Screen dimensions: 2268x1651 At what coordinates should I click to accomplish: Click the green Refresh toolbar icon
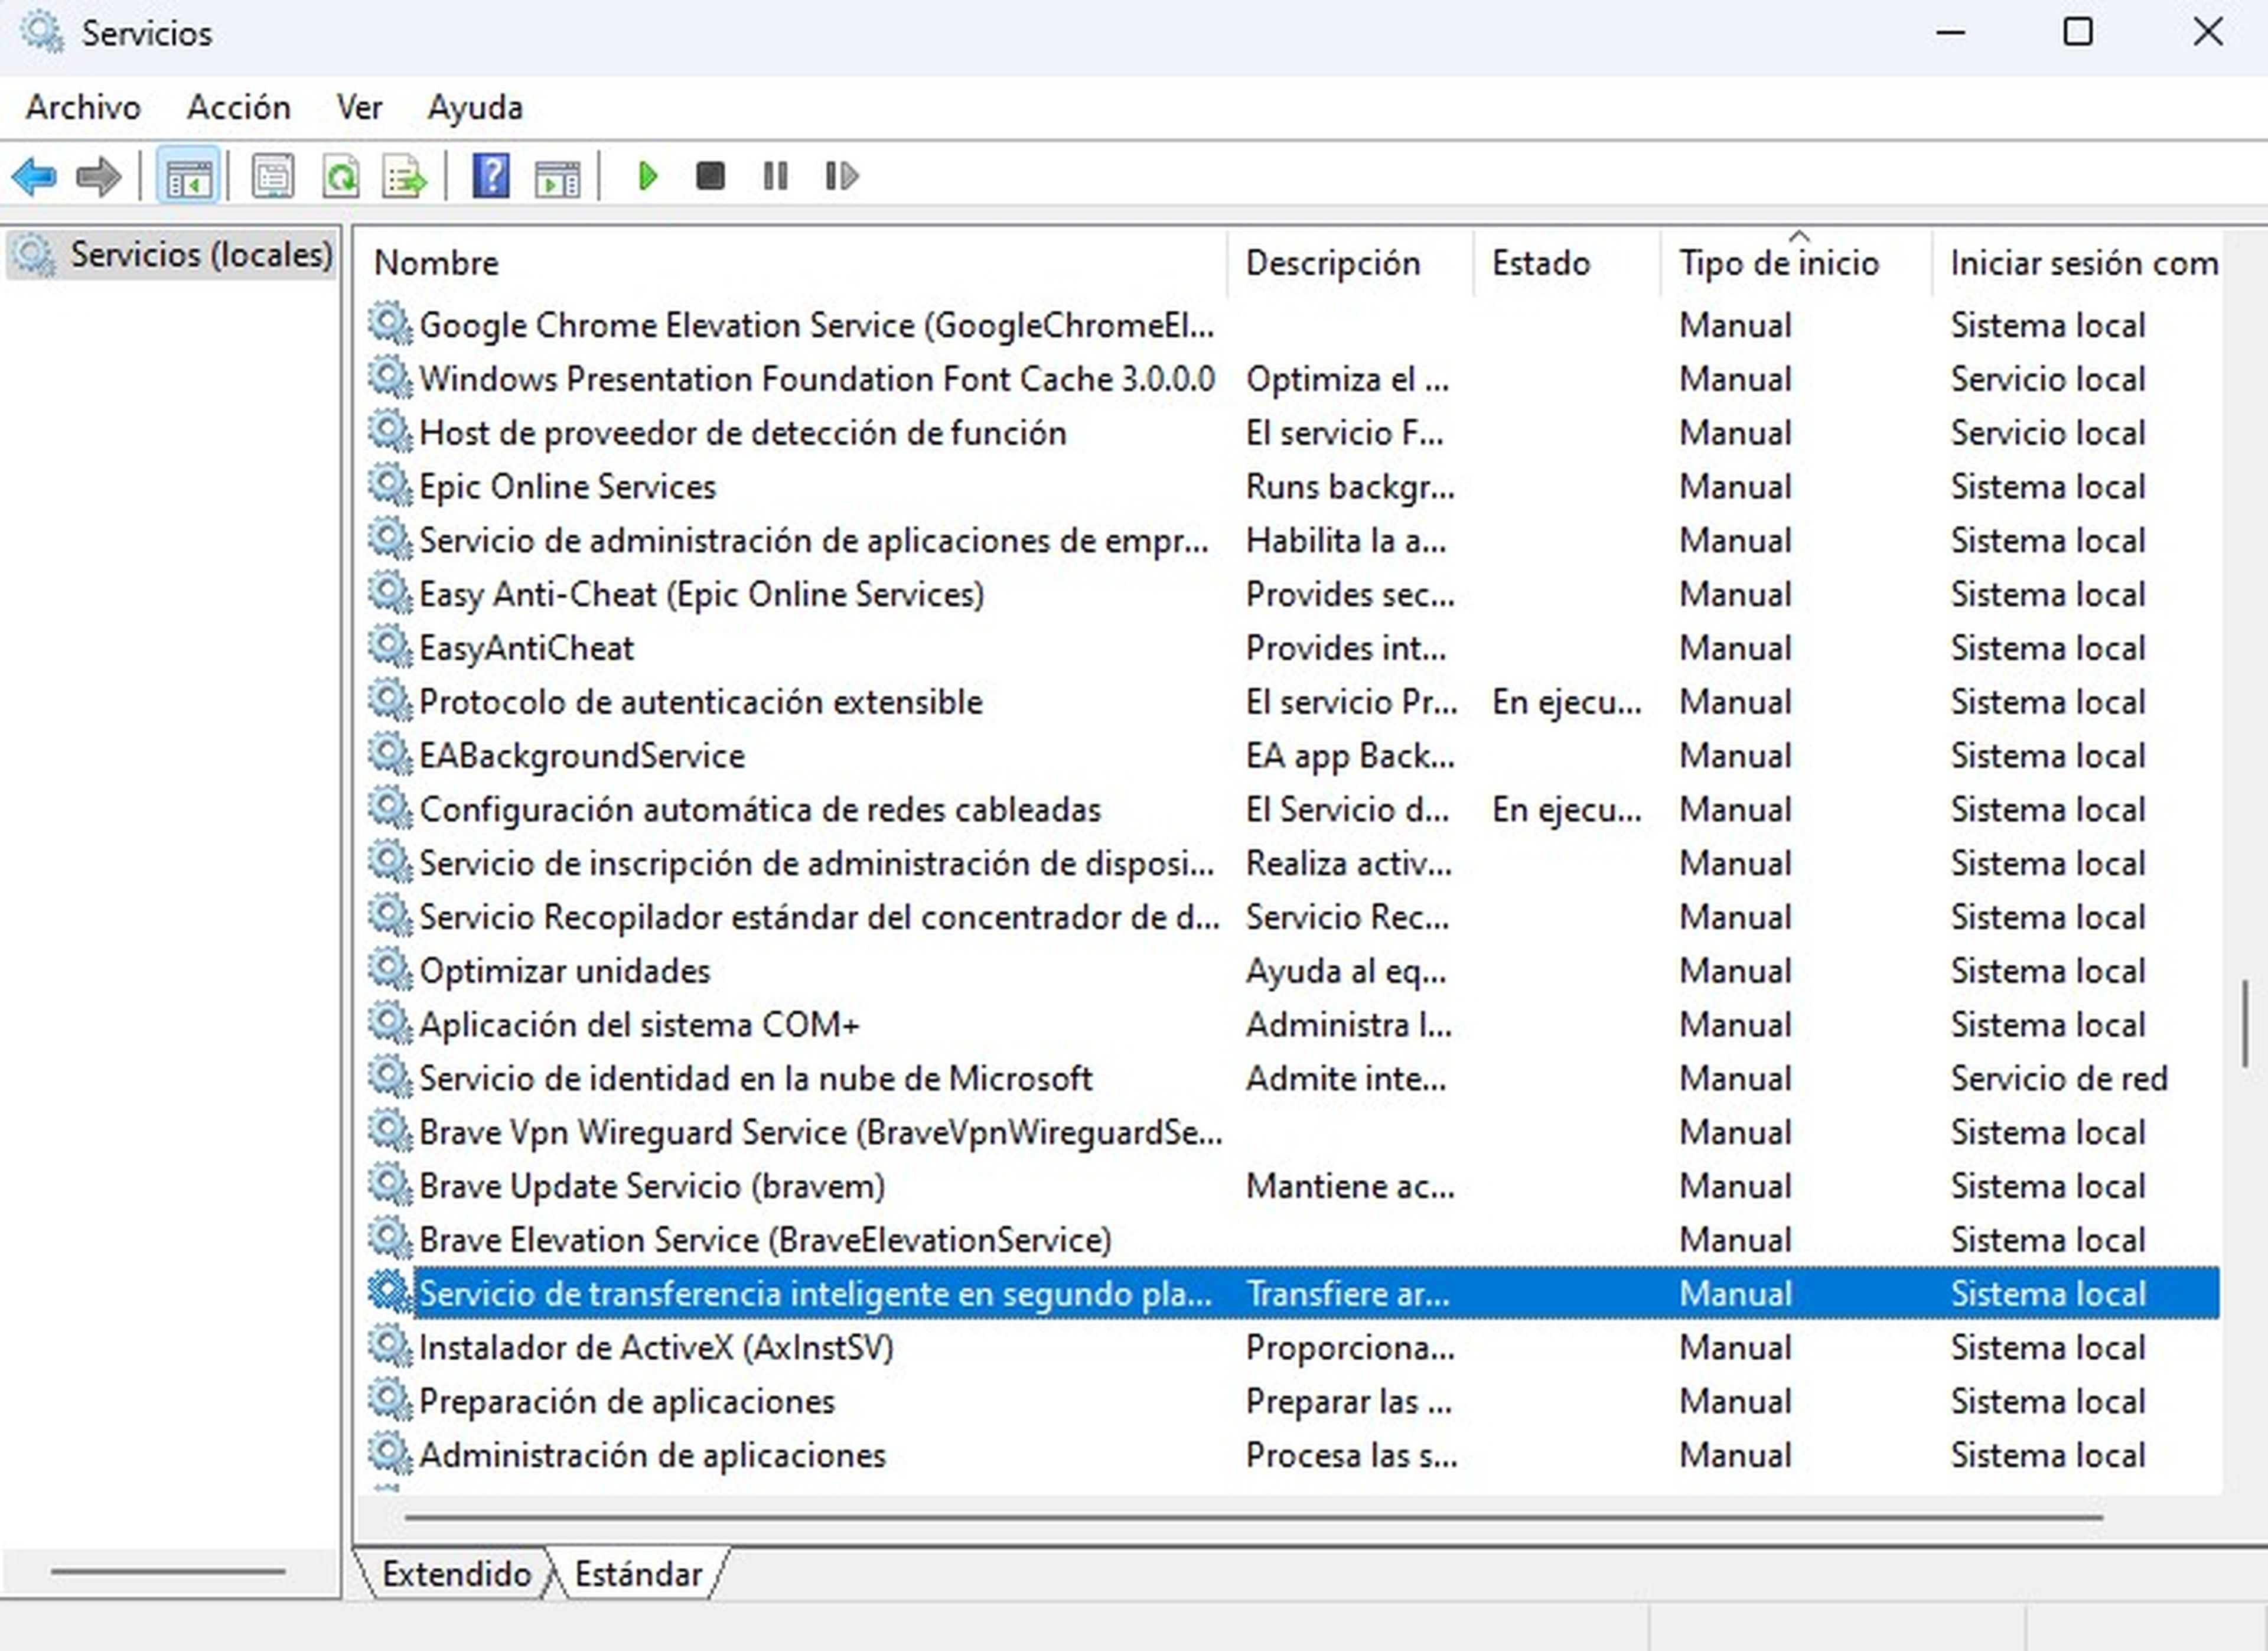coord(341,177)
